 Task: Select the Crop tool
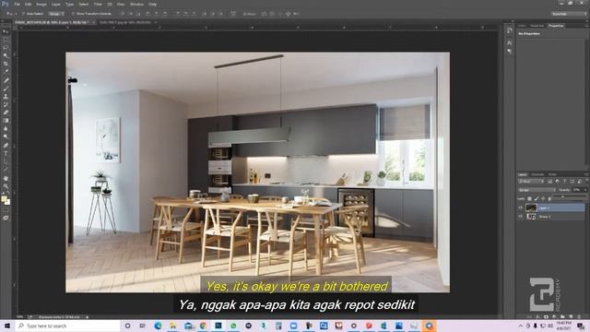point(6,64)
